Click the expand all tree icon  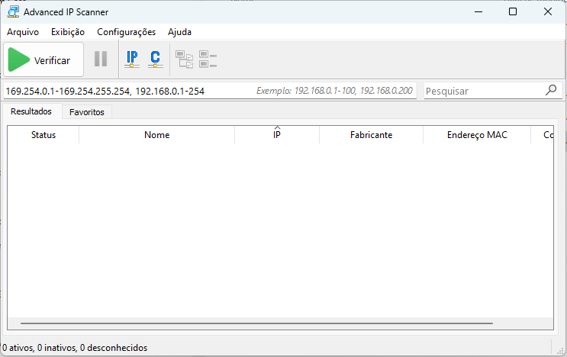pos(185,59)
